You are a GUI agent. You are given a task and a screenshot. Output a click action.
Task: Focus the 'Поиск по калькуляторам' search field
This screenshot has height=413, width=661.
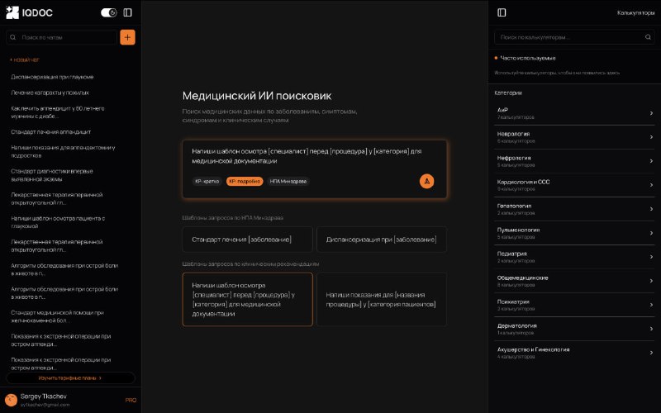pos(574,37)
